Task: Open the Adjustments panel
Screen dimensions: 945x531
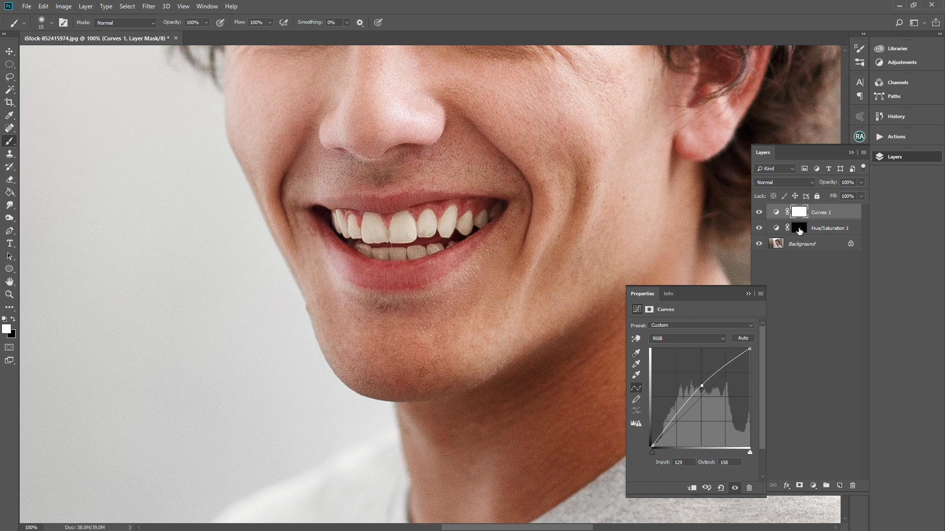Action: pos(902,62)
